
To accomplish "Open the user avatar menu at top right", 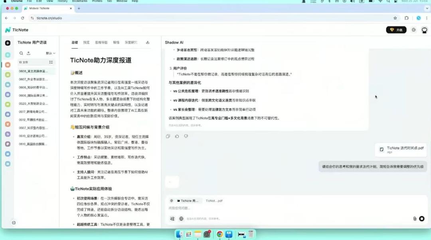I will tap(424, 30).
